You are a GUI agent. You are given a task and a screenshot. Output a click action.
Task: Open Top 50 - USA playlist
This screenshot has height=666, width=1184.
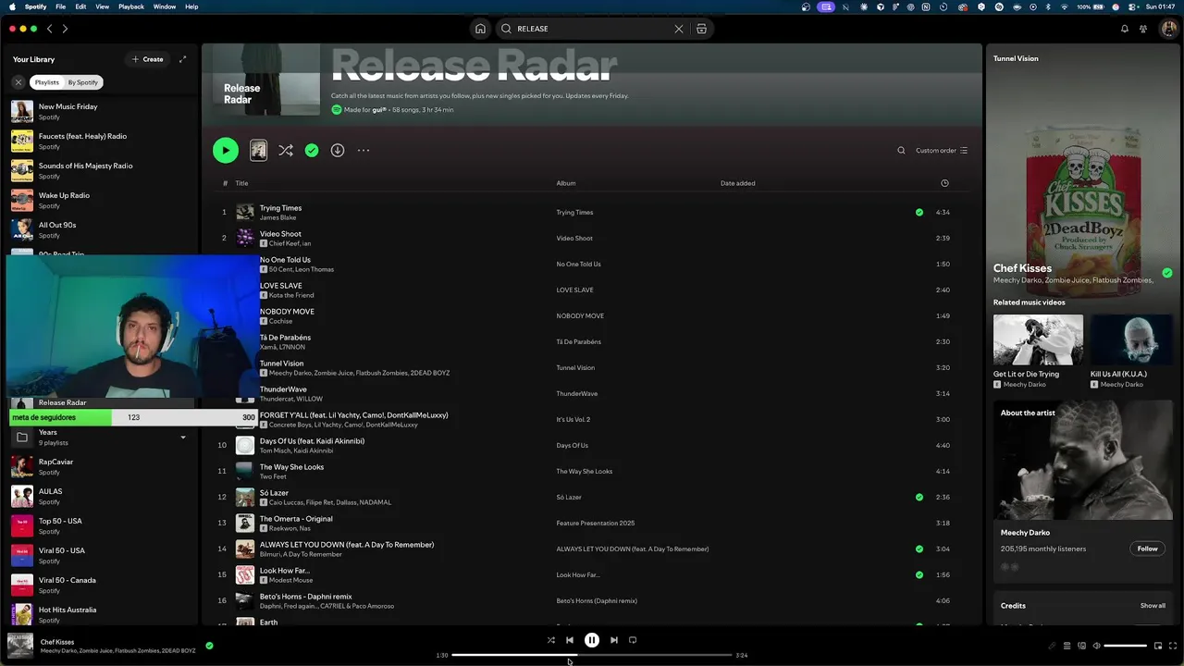point(100,525)
